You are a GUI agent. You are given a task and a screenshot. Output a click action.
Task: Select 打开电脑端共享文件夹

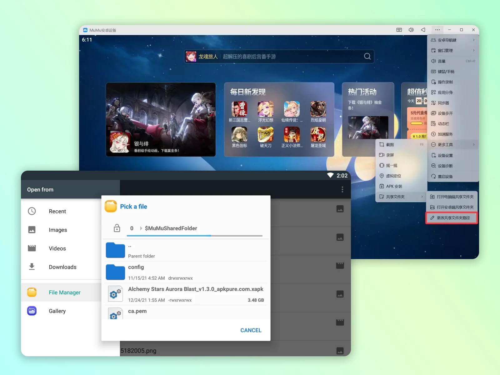(452, 197)
